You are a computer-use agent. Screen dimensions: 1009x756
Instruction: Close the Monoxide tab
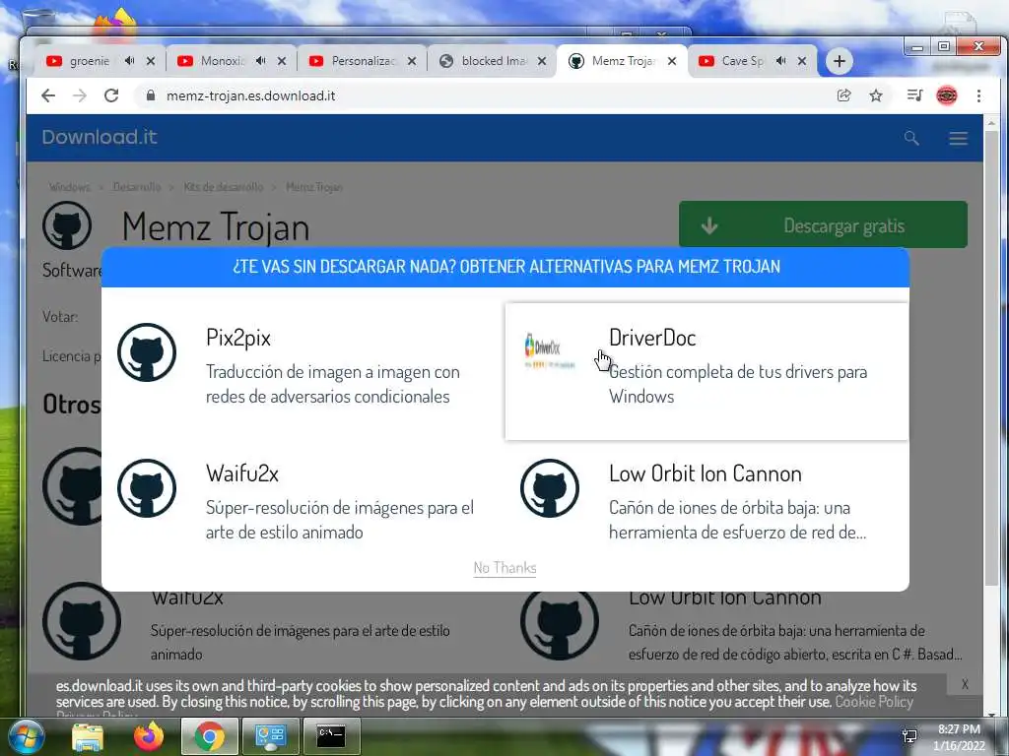click(x=282, y=61)
